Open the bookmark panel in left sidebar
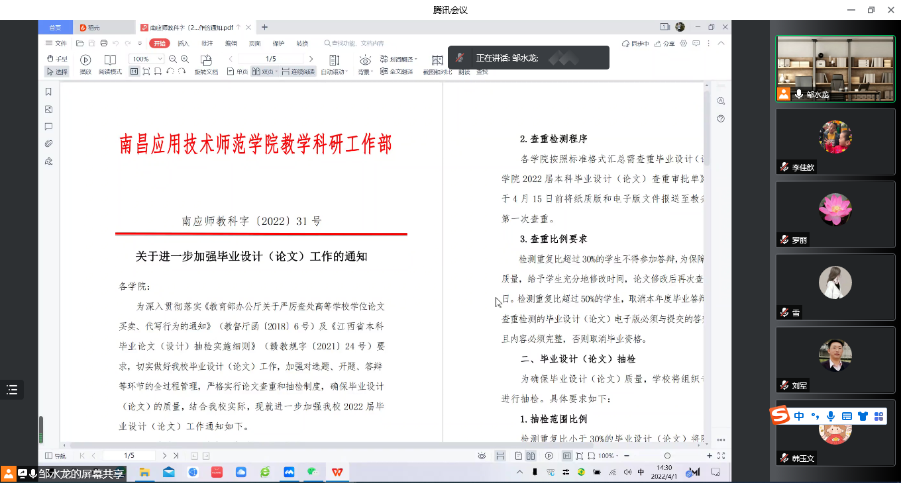The image size is (901, 483). (x=48, y=92)
